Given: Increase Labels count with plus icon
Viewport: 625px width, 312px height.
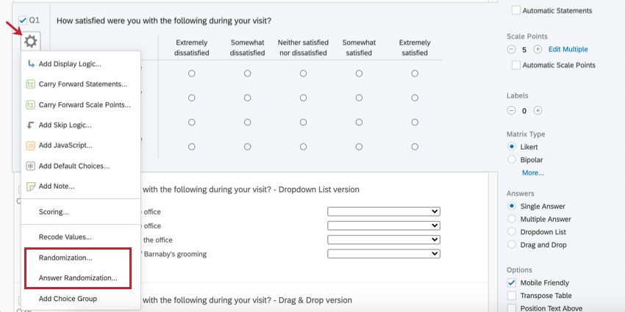Looking at the screenshot, I should coord(537,111).
